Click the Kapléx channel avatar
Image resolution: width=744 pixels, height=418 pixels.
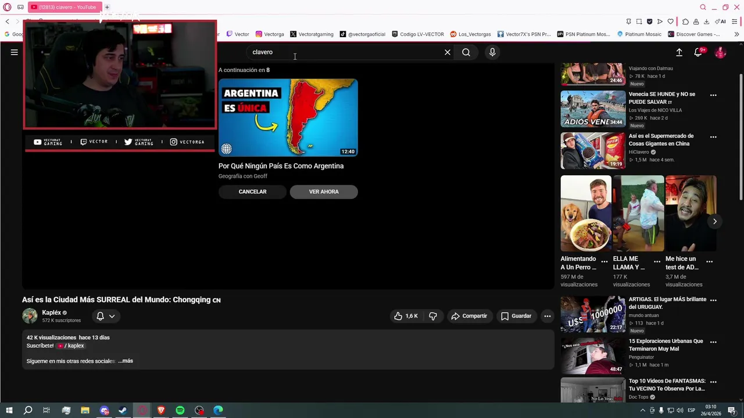(x=30, y=316)
